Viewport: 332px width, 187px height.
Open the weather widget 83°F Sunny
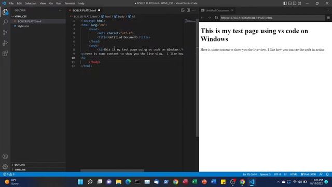(12, 182)
